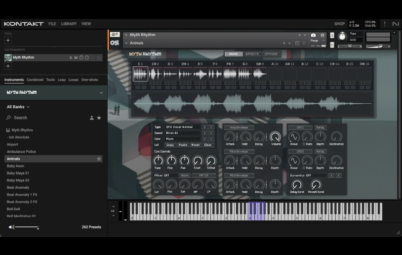Click next Dynamics arrow
Screen dimensions: 402x255
click(338, 175)
